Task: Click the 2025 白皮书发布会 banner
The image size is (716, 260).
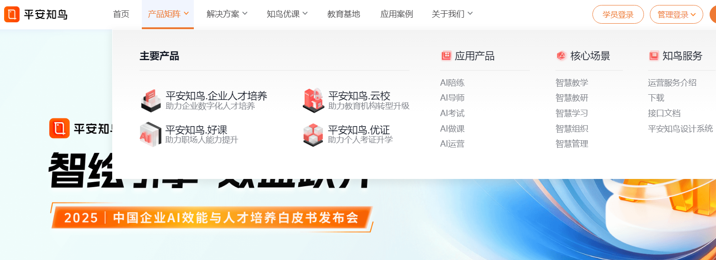Action: pyautogui.click(x=212, y=218)
